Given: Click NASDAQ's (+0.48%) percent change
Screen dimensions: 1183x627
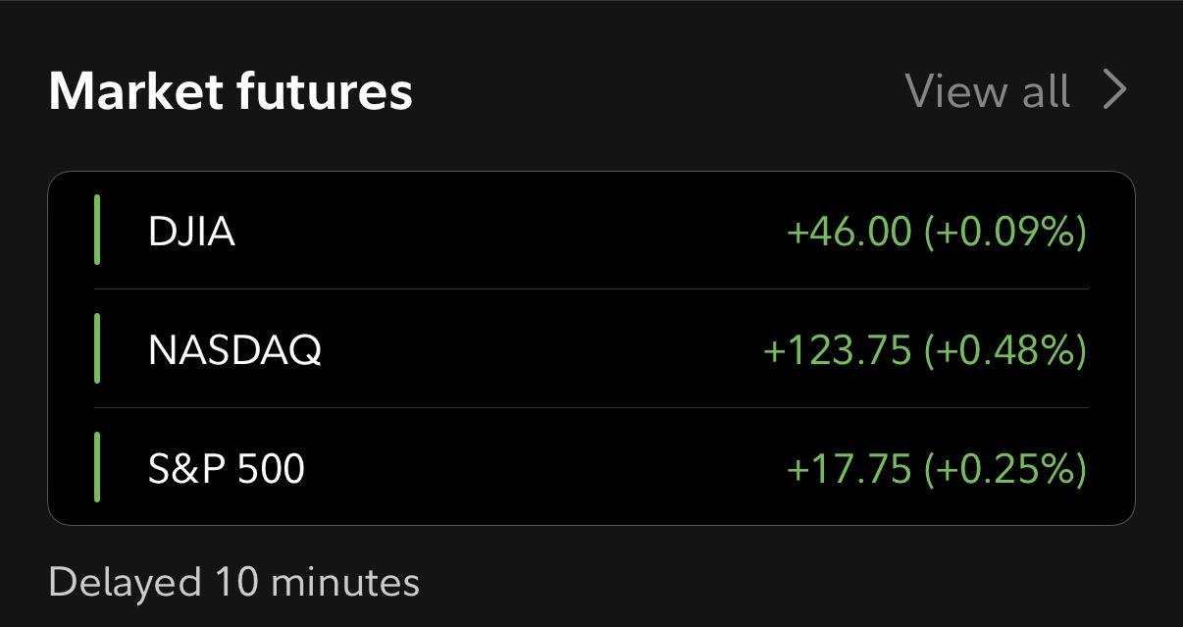Looking at the screenshot, I should pyautogui.click(x=1004, y=349).
